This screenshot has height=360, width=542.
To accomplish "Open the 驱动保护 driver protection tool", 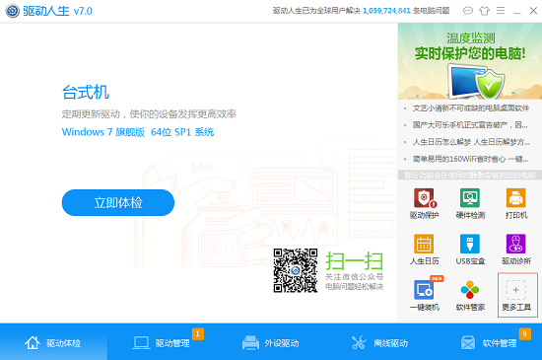I will 424,203.
